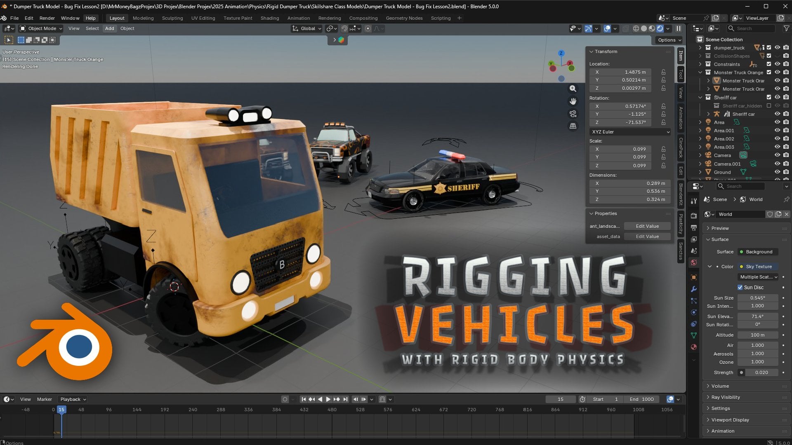Click the End frame 1000 field
The height and width of the screenshot is (445, 792).
(x=642, y=399)
